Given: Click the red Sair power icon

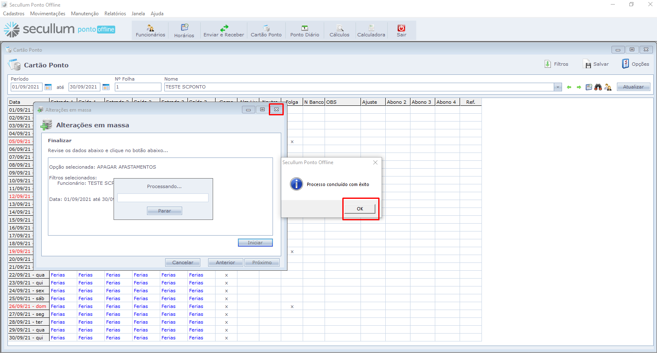Looking at the screenshot, I should [x=401, y=28].
